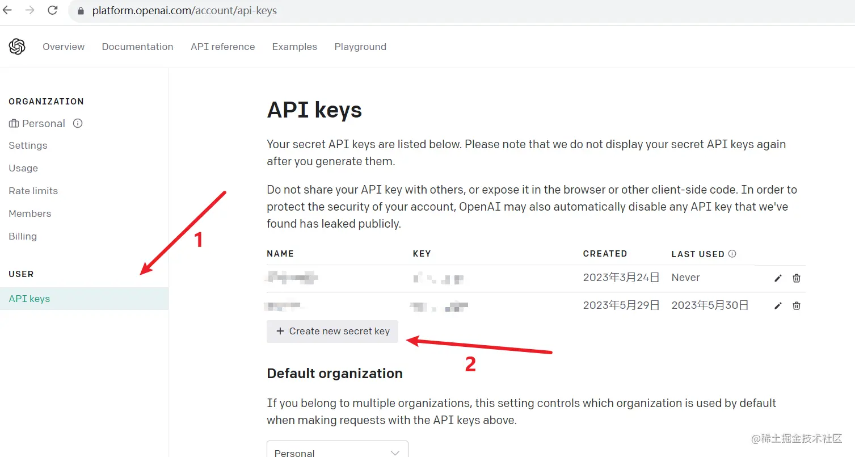This screenshot has width=855, height=457.
Task: Reload the page with refresh icon
Action: coord(53,10)
